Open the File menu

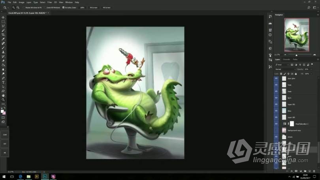coord(9,2)
